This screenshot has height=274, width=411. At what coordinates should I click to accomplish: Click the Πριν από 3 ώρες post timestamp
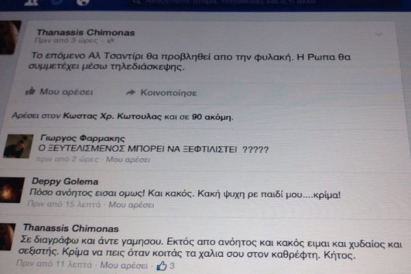tap(66, 40)
